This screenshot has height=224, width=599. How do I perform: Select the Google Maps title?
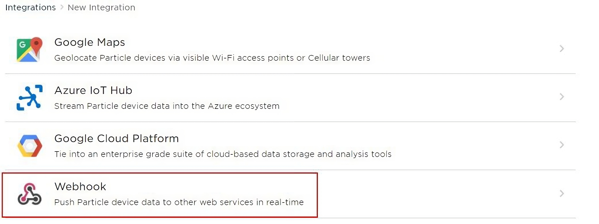[x=90, y=42]
